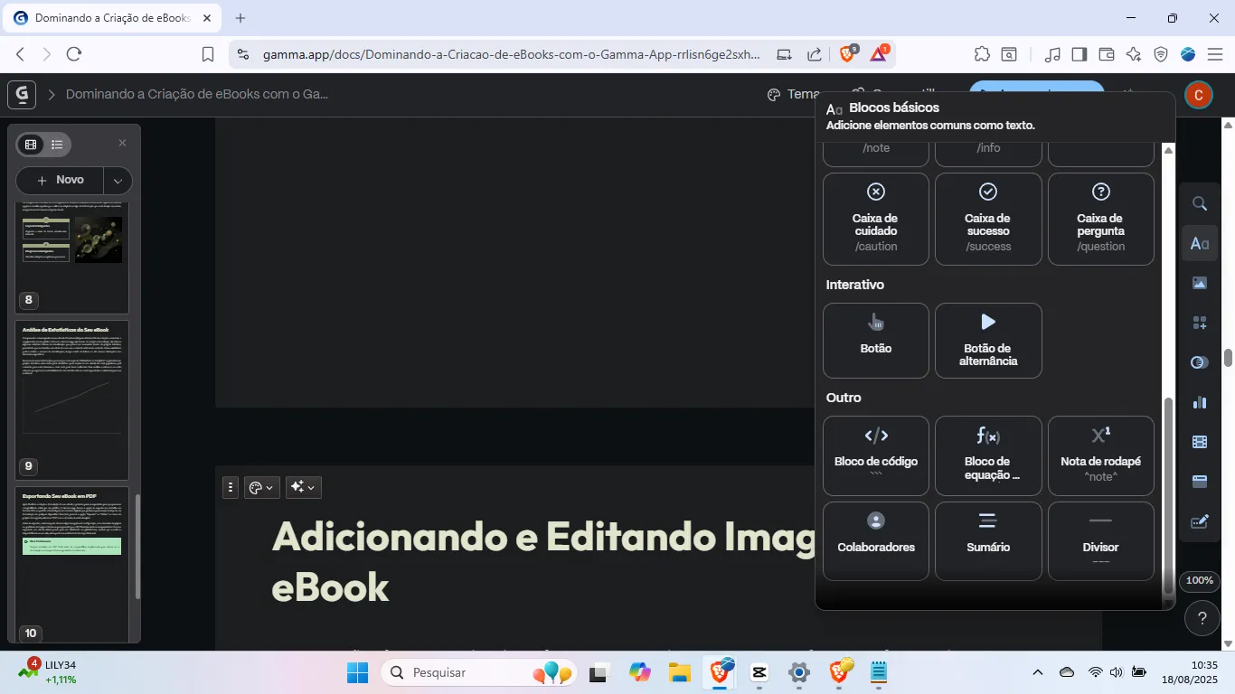Open the help question mark button

pos(1202,619)
